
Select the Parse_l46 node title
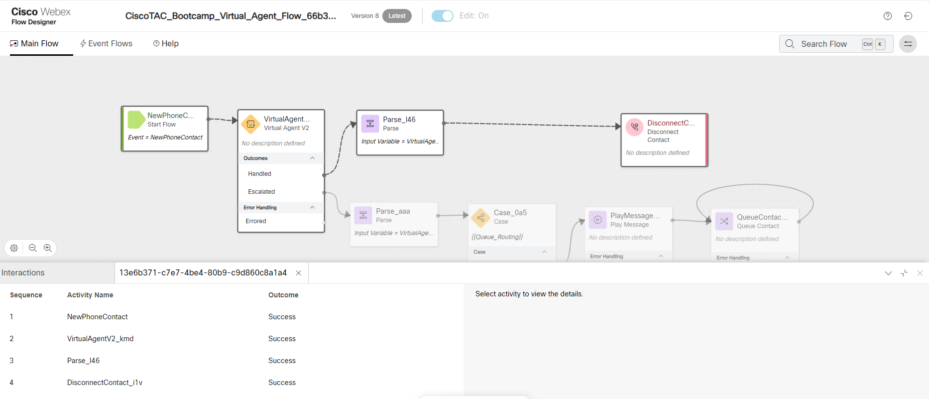tap(399, 120)
